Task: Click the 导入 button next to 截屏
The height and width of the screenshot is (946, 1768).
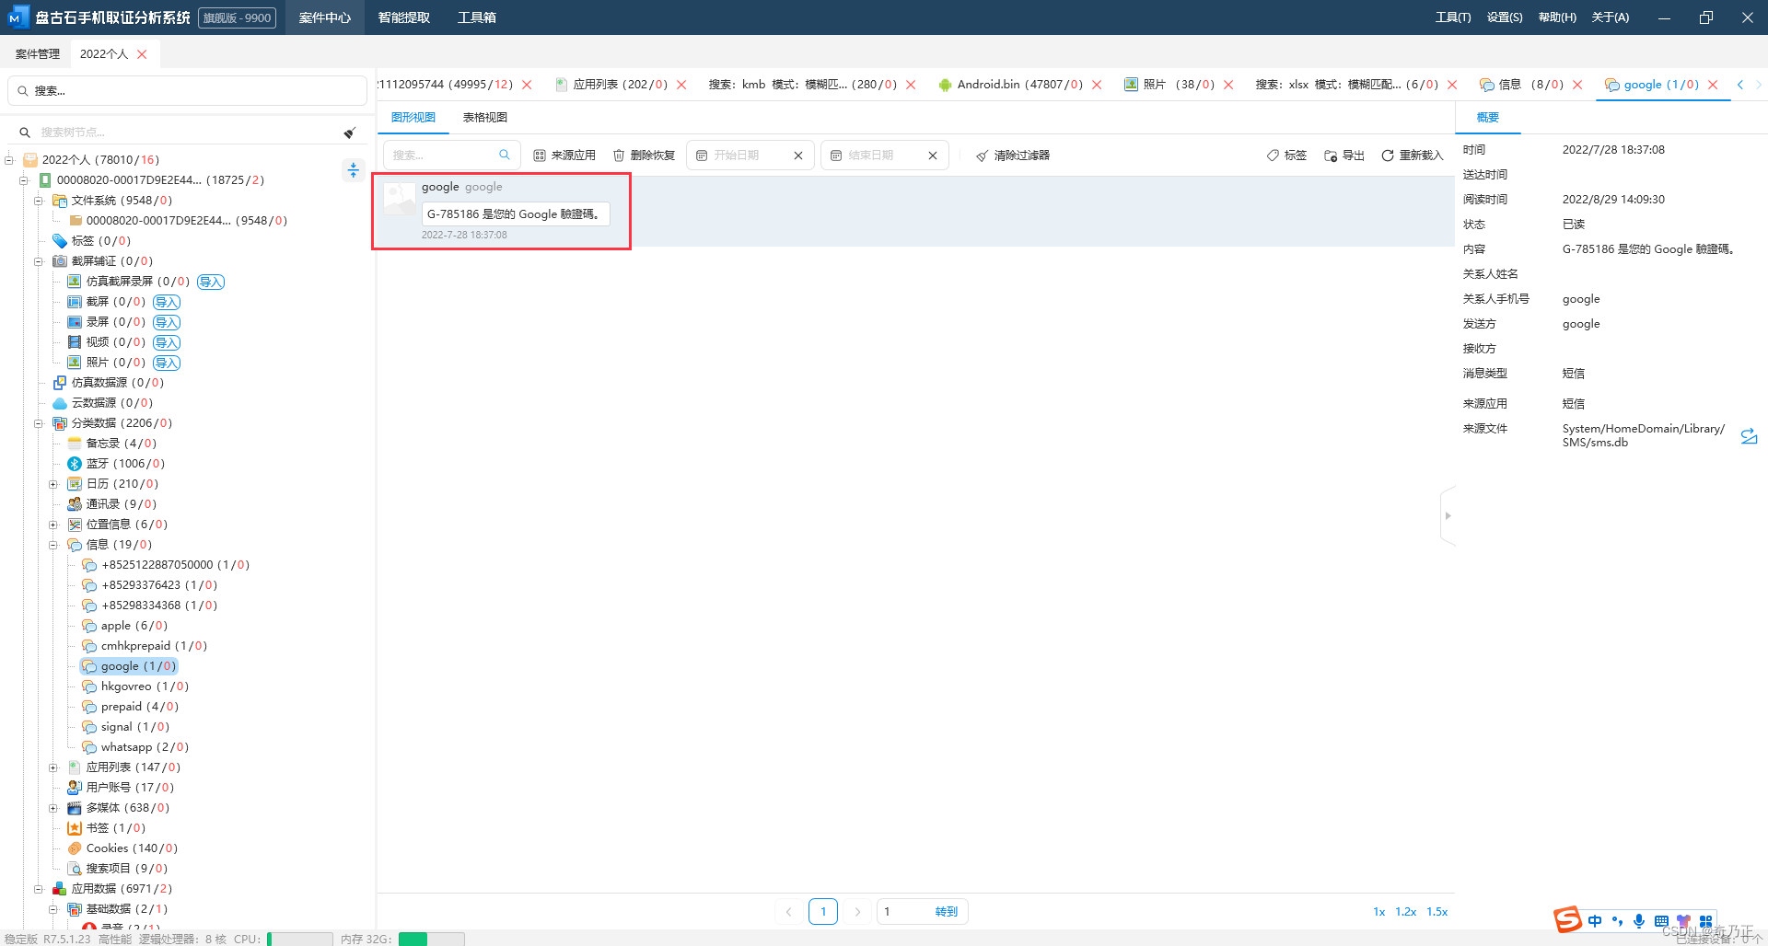Action: [x=167, y=302]
